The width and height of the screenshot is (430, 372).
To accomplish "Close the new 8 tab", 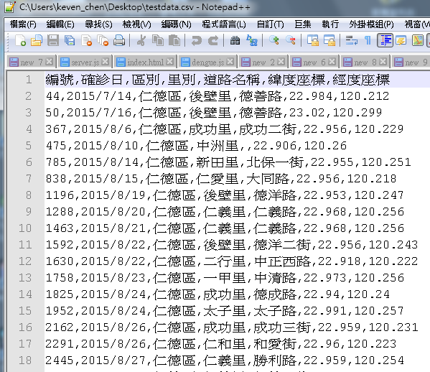I will [x=383, y=62].
